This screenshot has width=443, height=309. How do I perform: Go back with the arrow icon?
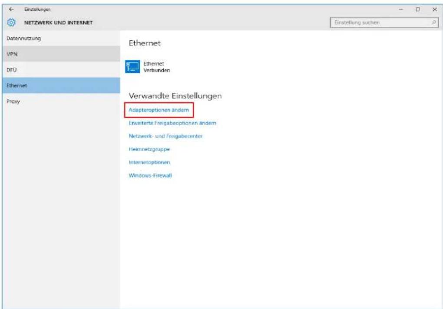[11, 9]
